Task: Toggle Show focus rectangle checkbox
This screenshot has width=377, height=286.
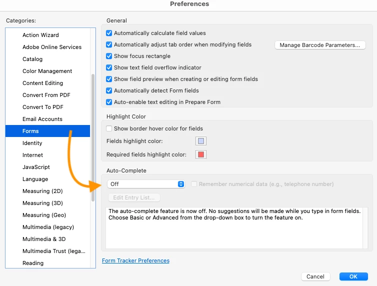Action: tap(109, 56)
